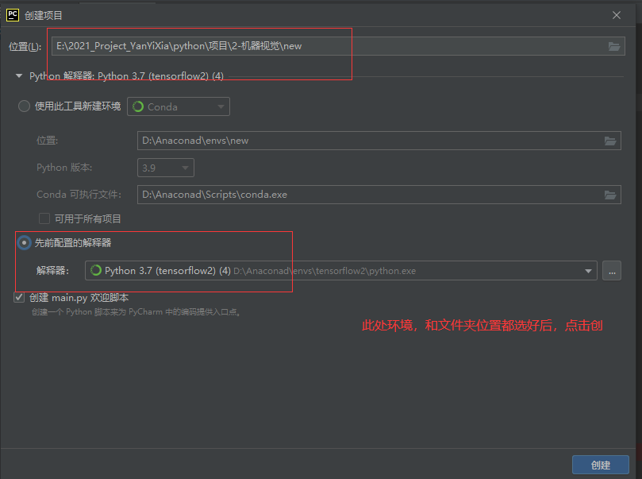Viewport: 642px width, 479px height.
Task: Open the interpreter dropdown arrow
Action: point(588,271)
